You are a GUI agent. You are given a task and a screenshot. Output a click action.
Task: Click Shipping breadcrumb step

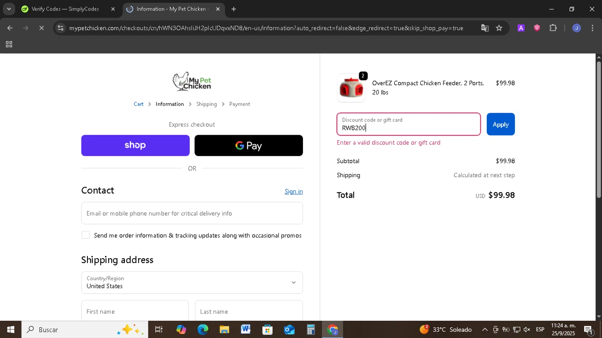point(207,104)
